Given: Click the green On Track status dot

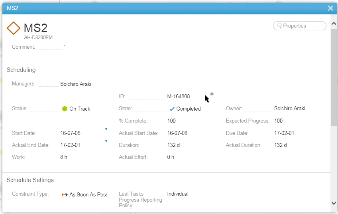Looking at the screenshot, I should (65, 109).
